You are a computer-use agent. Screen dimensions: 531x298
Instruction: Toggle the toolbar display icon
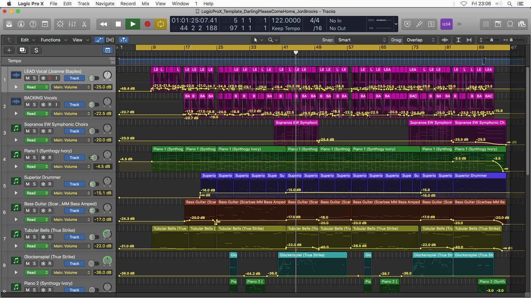pos(45,24)
